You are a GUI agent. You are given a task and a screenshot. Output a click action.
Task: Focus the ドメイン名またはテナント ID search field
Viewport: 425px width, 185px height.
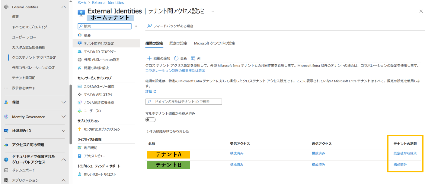[x=184, y=102]
